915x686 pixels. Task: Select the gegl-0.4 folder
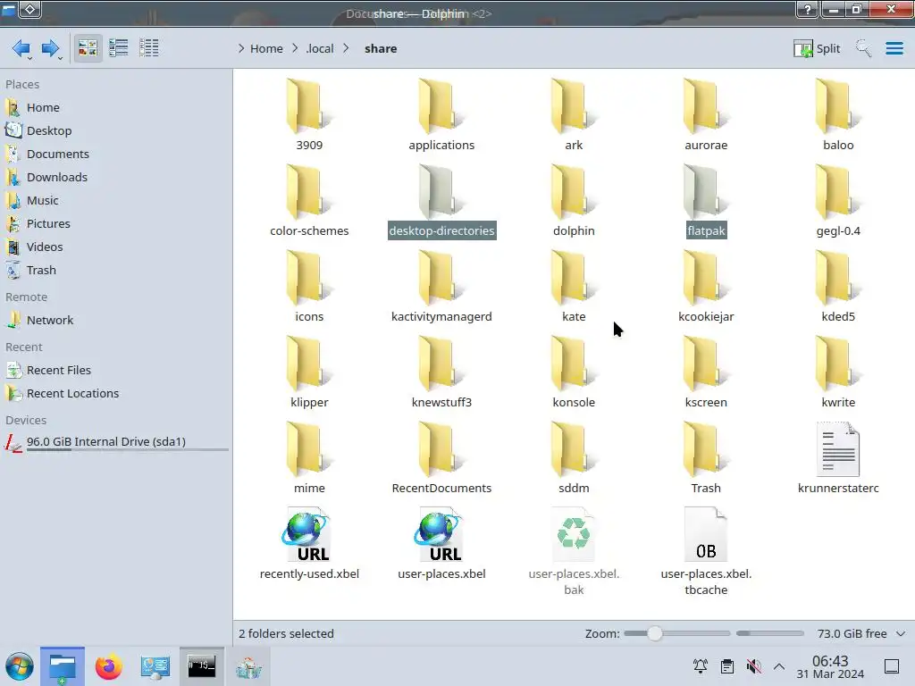click(x=838, y=201)
